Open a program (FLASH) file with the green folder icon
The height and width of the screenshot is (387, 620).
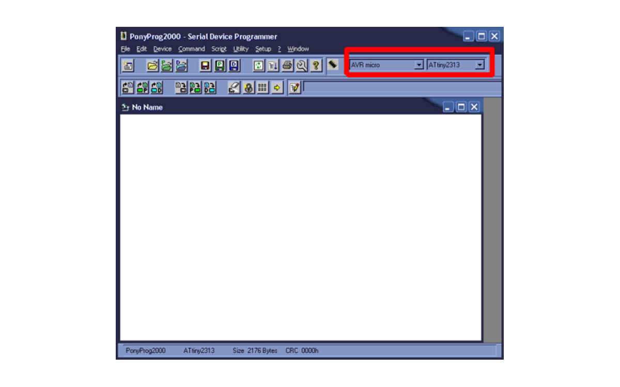point(166,66)
